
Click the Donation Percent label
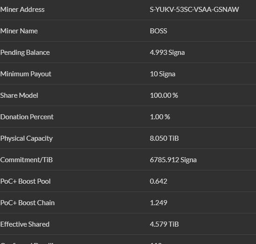pos(27,117)
